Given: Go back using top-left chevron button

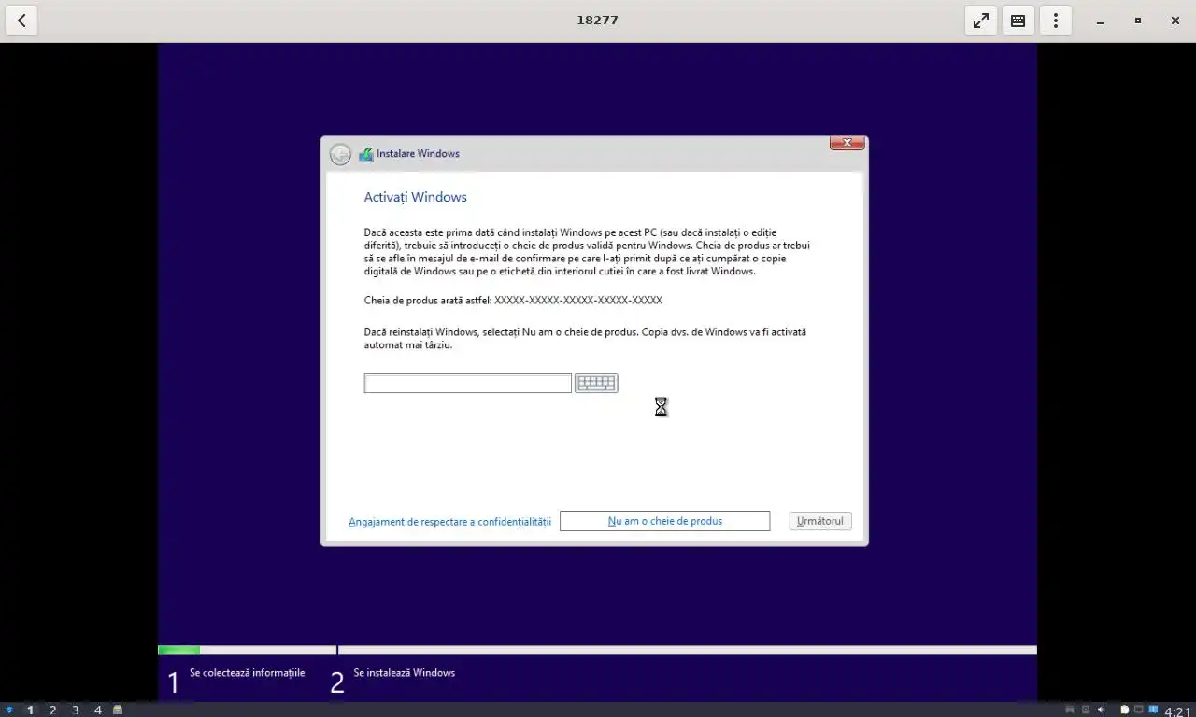Looking at the screenshot, I should [21, 21].
